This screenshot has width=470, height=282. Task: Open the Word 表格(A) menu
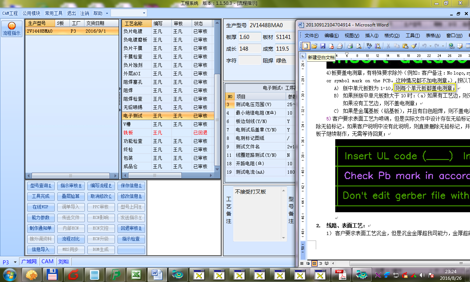tap(433, 36)
